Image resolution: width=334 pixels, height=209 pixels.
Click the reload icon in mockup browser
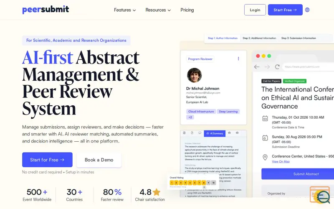coord(277,67)
